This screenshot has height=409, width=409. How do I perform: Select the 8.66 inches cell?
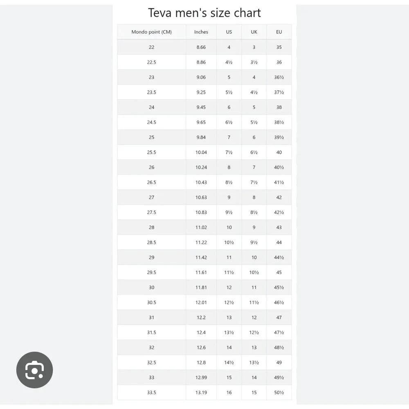[201, 47]
